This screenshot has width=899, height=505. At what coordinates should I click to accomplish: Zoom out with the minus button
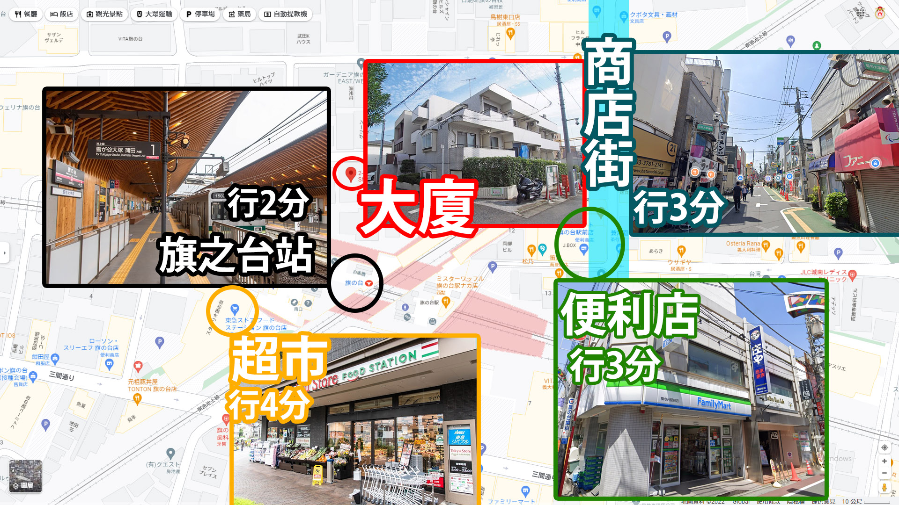click(884, 473)
